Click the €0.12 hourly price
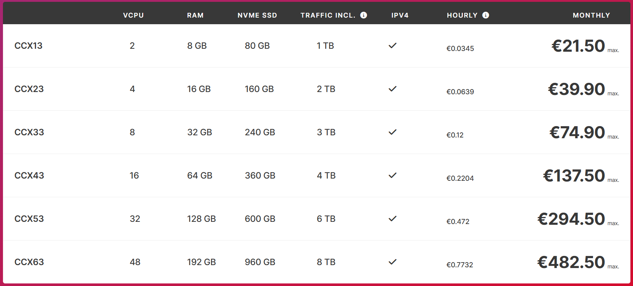Screen dimensions: 633x286 [x=455, y=135]
